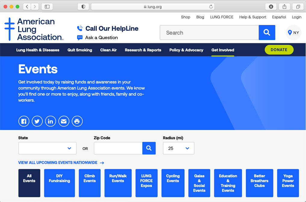This screenshot has height=202, width=306.
Task: Select the Run/Walk Events filter tile
Action: (x=118, y=183)
